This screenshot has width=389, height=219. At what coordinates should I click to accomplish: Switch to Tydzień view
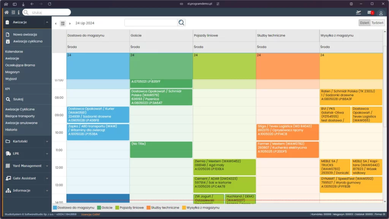[377, 23]
